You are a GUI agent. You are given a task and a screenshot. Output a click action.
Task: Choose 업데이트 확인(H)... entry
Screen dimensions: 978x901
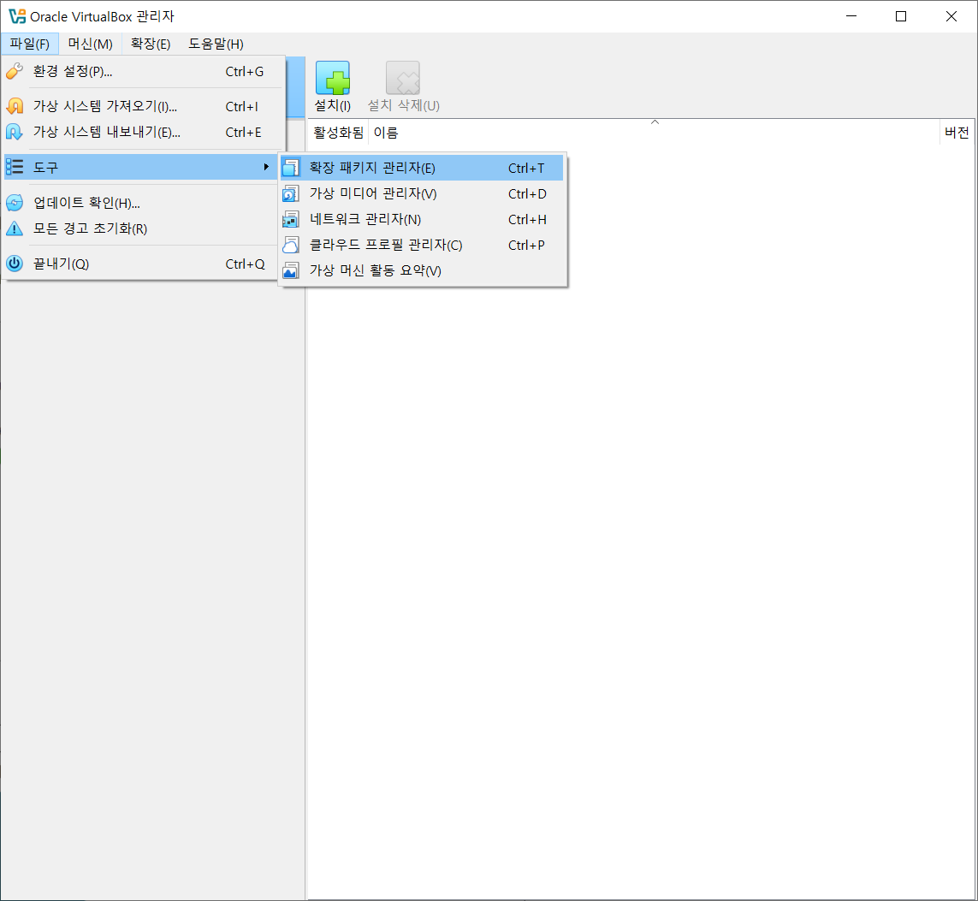[144, 203]
